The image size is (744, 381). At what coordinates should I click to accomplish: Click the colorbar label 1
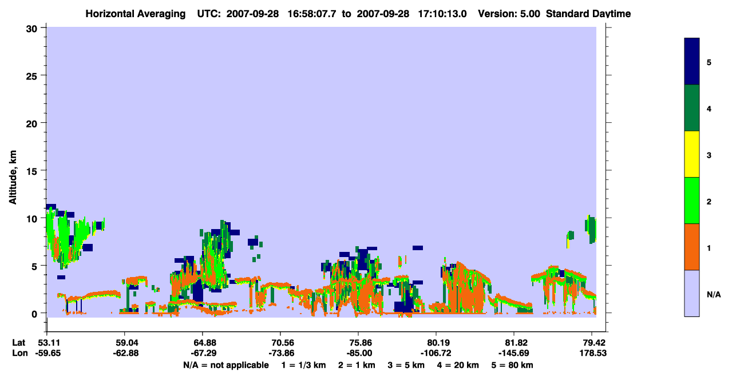(709, 248)
